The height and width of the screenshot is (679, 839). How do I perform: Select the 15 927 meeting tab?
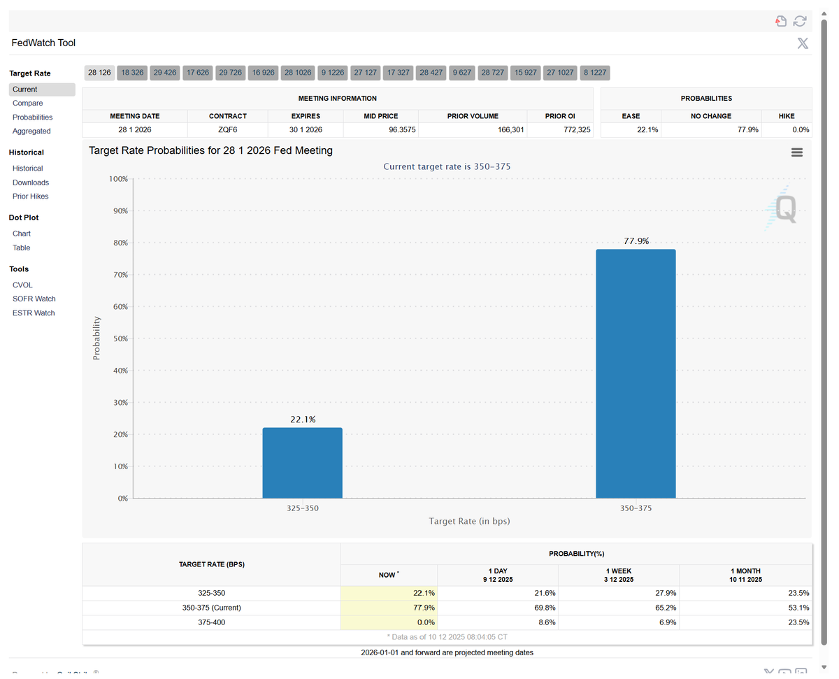526,73
